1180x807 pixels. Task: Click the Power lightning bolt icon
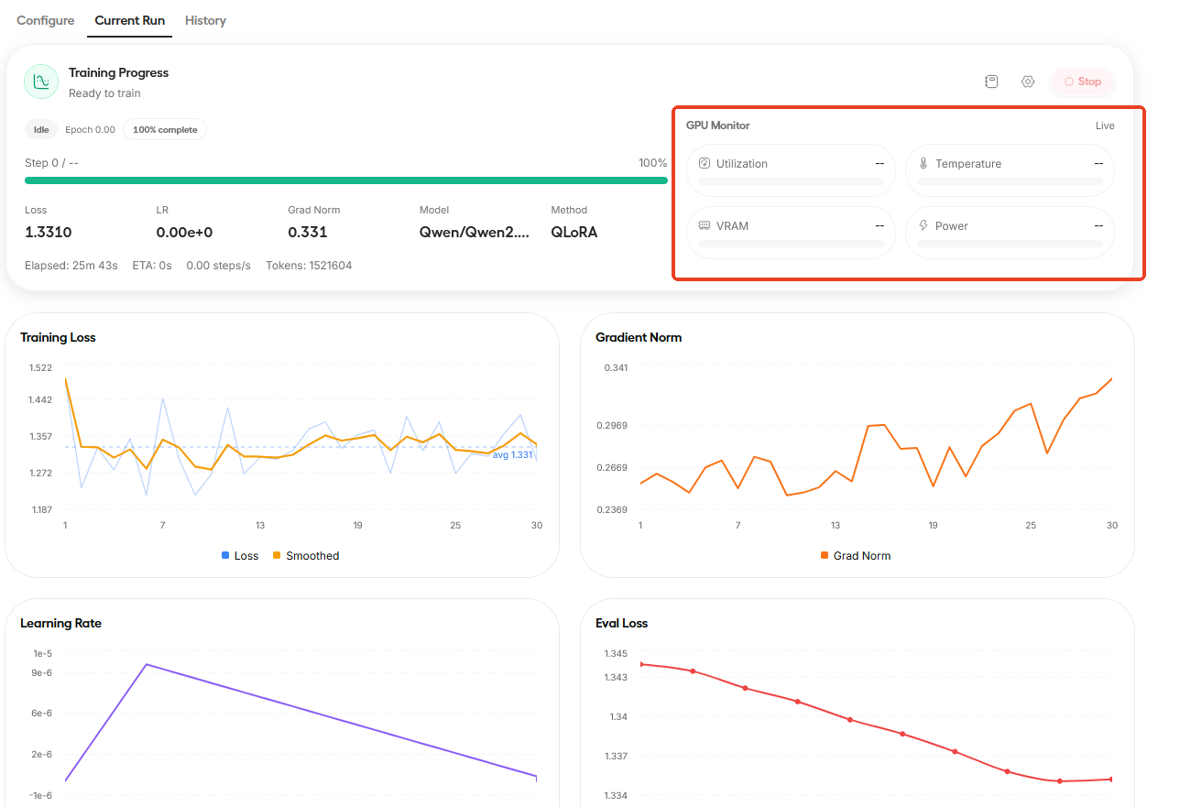[923, 226]
